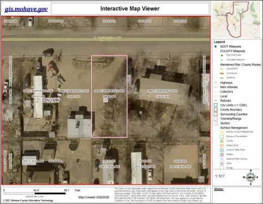
Task: Click the Legend heading
Action: [x=219, y=42]
